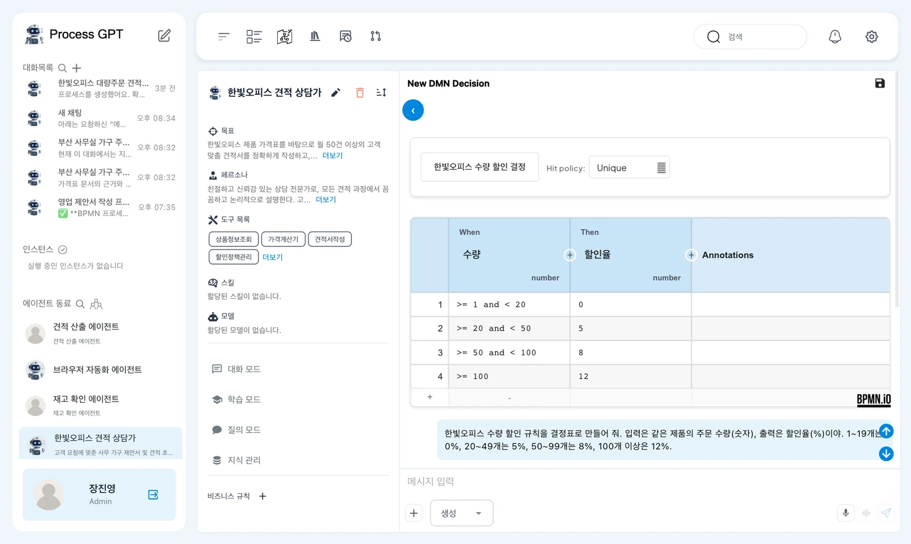Start a new chat with edit icon
Viewport: 911px width, 544px height.
click(164, 35)
